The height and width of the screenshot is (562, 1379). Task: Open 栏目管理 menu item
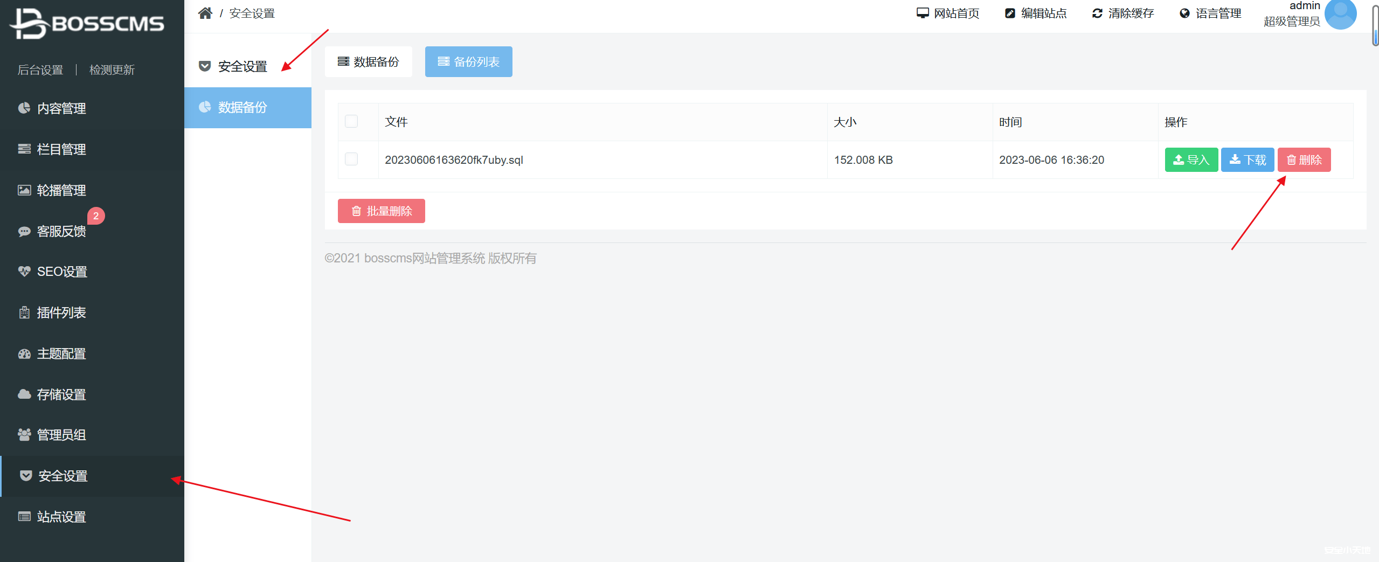pos(92,149)
